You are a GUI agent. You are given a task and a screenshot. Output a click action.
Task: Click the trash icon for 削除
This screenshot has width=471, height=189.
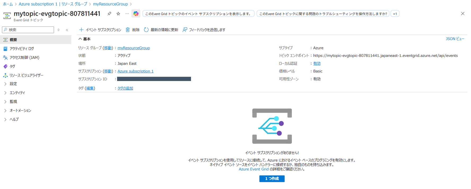click(x=128, y=30)
